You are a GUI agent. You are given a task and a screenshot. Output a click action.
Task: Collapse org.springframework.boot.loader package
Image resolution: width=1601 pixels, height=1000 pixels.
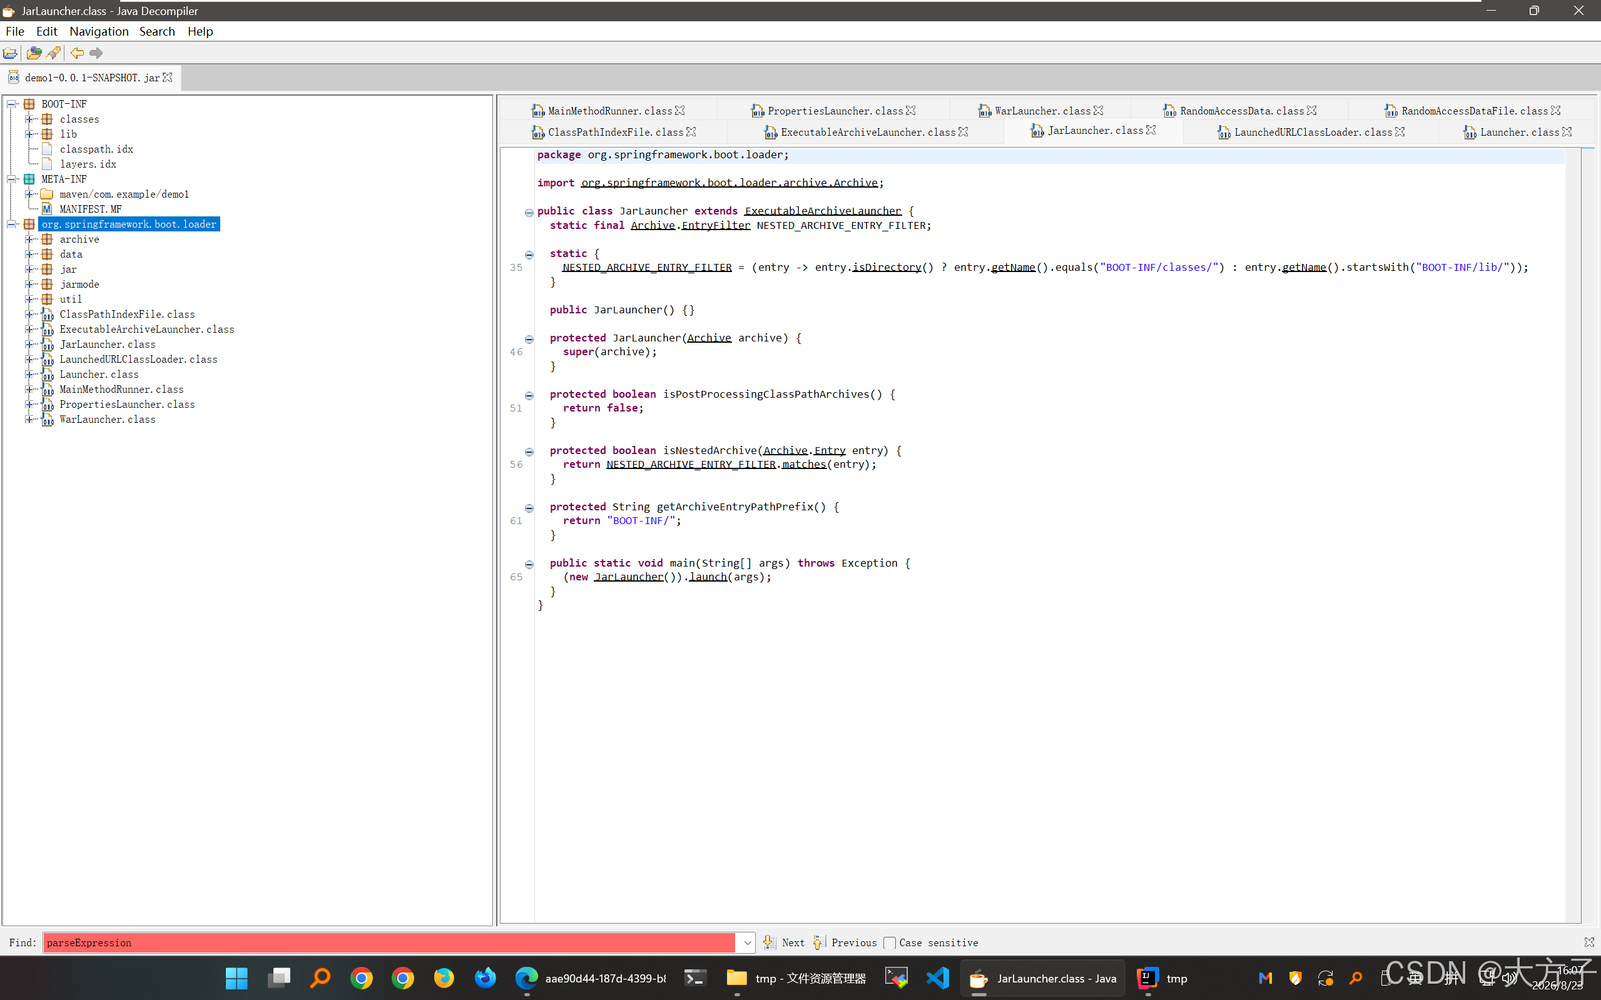click(11, 225)
